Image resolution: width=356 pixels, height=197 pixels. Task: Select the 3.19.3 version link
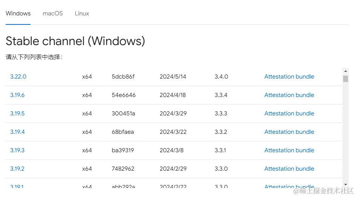pos(17,150)
